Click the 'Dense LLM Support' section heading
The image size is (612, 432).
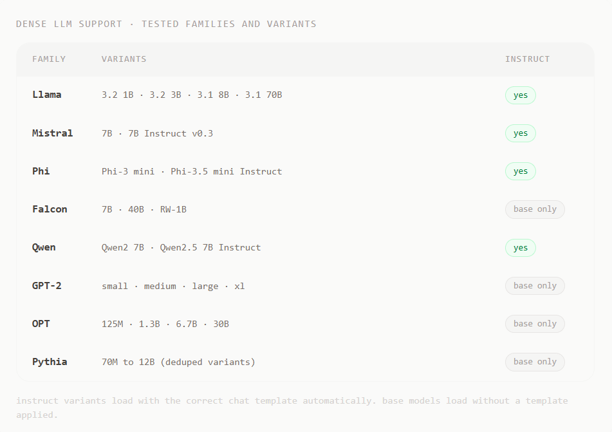[166, 24]
